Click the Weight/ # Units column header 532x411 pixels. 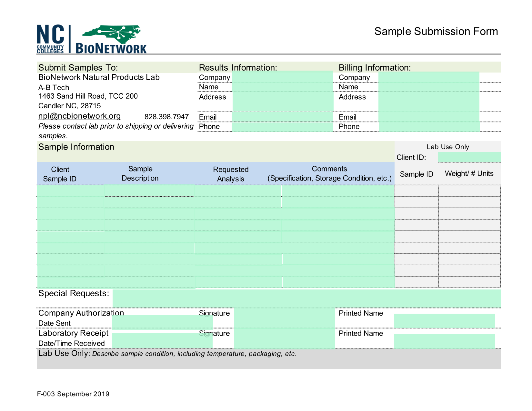(x=469, y=173)
